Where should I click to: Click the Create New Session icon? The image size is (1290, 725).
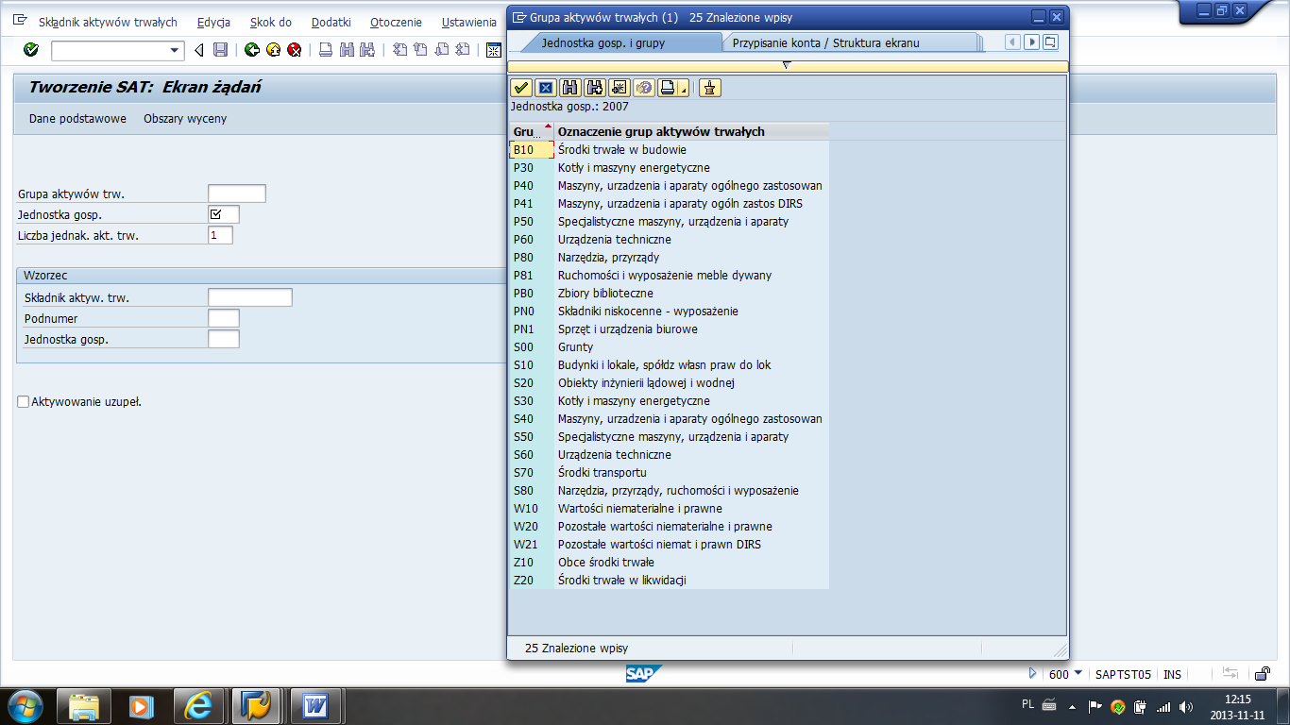coord(493,50)
